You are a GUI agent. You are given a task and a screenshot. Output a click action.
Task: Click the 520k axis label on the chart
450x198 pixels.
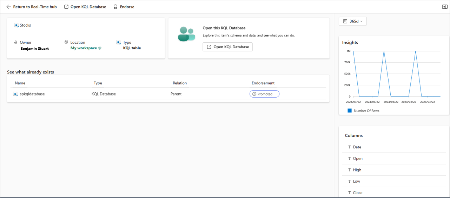348,74
